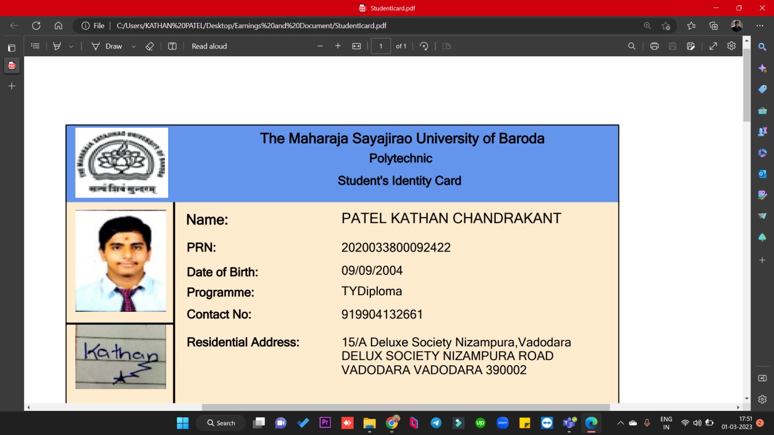The image size is (774, 435).
Task: Show hidden system tray icons chevron
Action: tap(620, 423)
